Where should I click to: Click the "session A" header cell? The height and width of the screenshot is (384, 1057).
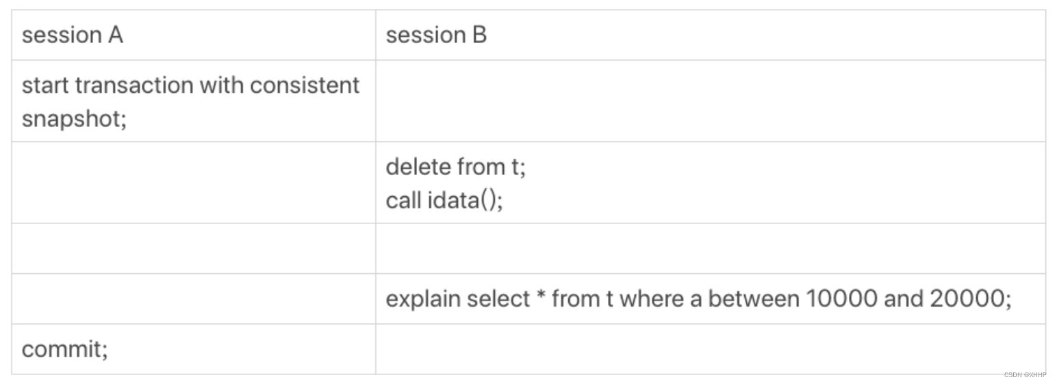coord(72,35)
